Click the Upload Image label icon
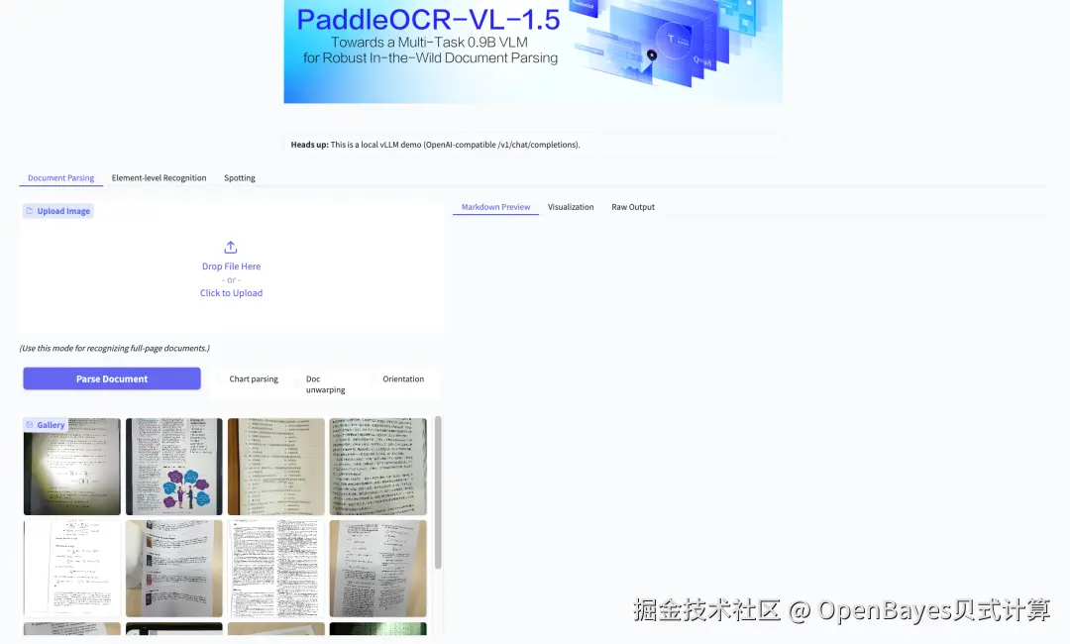The image size is (1070, 644). (x=30, y=211)
